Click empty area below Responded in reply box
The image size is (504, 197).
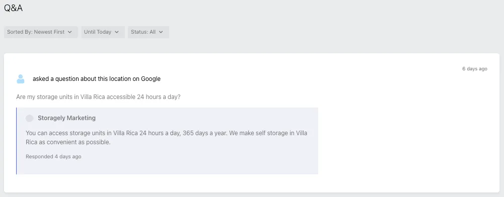pyautogui.click(x=167, y=167)
